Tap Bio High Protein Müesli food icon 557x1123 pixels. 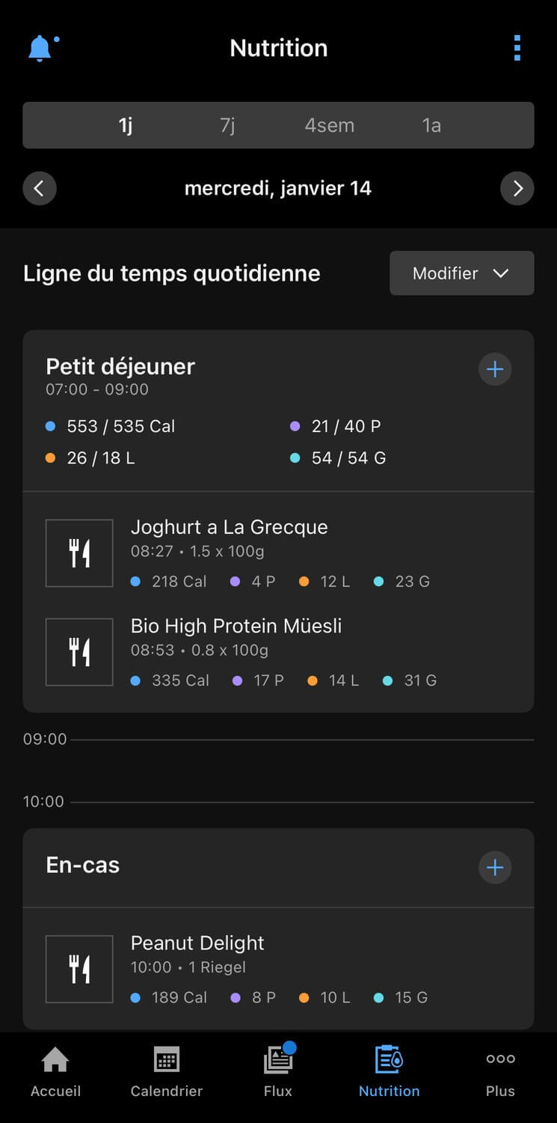[x=79, y=652]
